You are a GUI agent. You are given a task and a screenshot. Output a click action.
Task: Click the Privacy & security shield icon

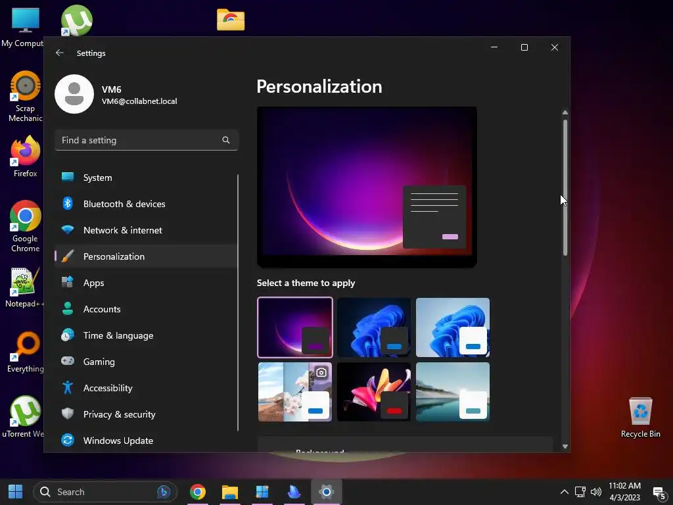[68, 414]
